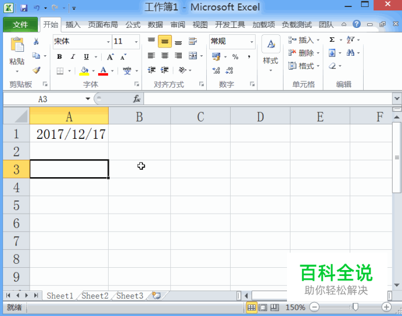Increase font size with large A icon
This screenshot has height=316, width=402.
pyautogui.click(x=110, y=57)
